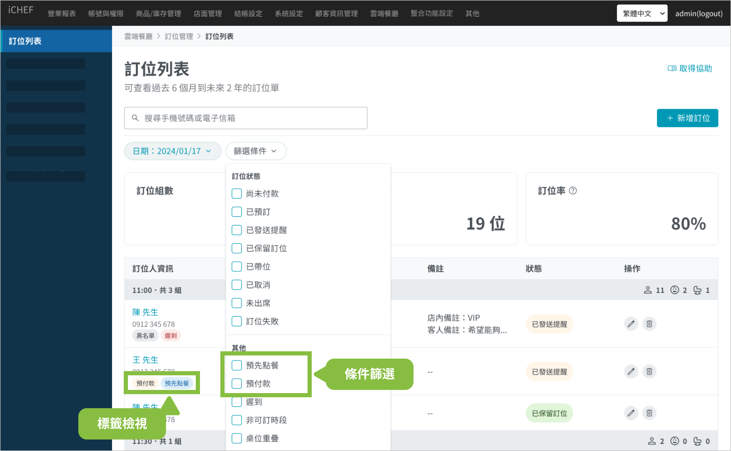The height and width of the screenshot is (451, 731).
Task: Click help question icon beside 訂位率
Action: pyautogui.click(x=573, y=191)
